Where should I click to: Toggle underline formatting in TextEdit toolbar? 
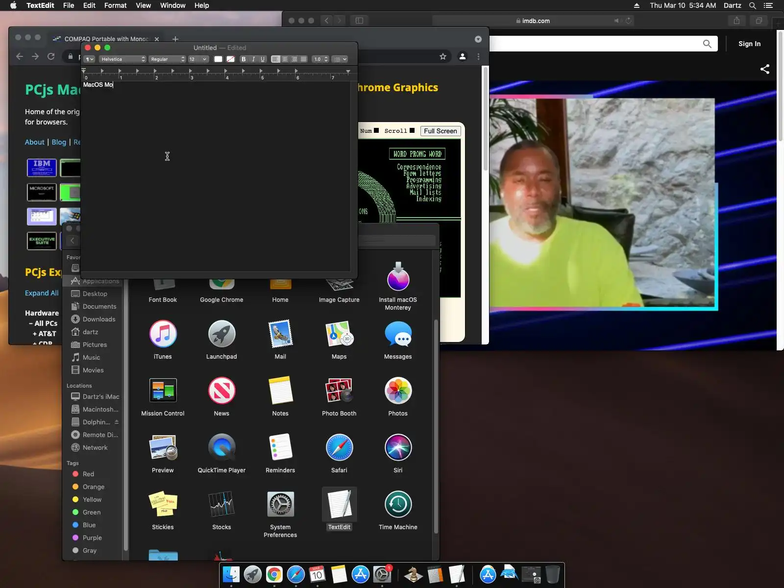click(263, 59)
